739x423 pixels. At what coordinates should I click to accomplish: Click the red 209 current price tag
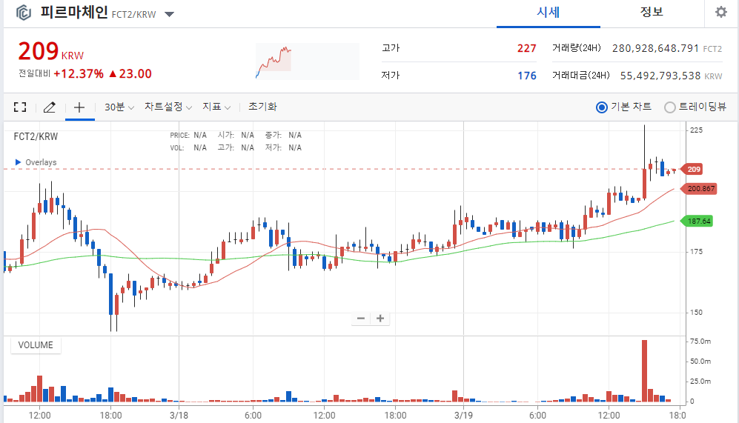(693, 169)
